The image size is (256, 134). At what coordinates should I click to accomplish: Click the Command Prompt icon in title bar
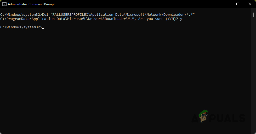tap(4, 4)
